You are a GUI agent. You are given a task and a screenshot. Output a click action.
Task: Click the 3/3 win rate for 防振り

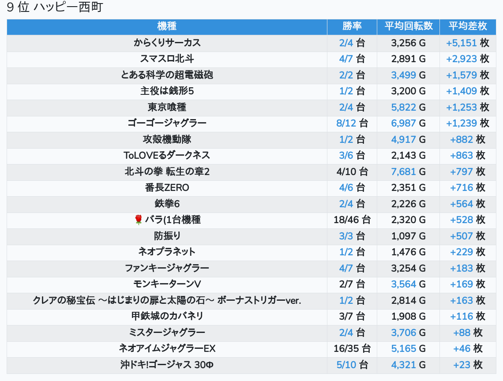[x=346, y=236]
